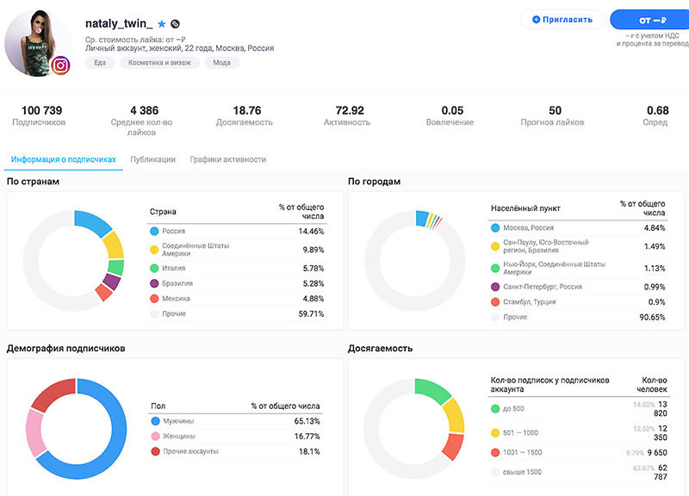Image resolution: width=689 pixels, height=496 pixels.
Task: Click the Пригласить invite button
Action: coord(562,19)
